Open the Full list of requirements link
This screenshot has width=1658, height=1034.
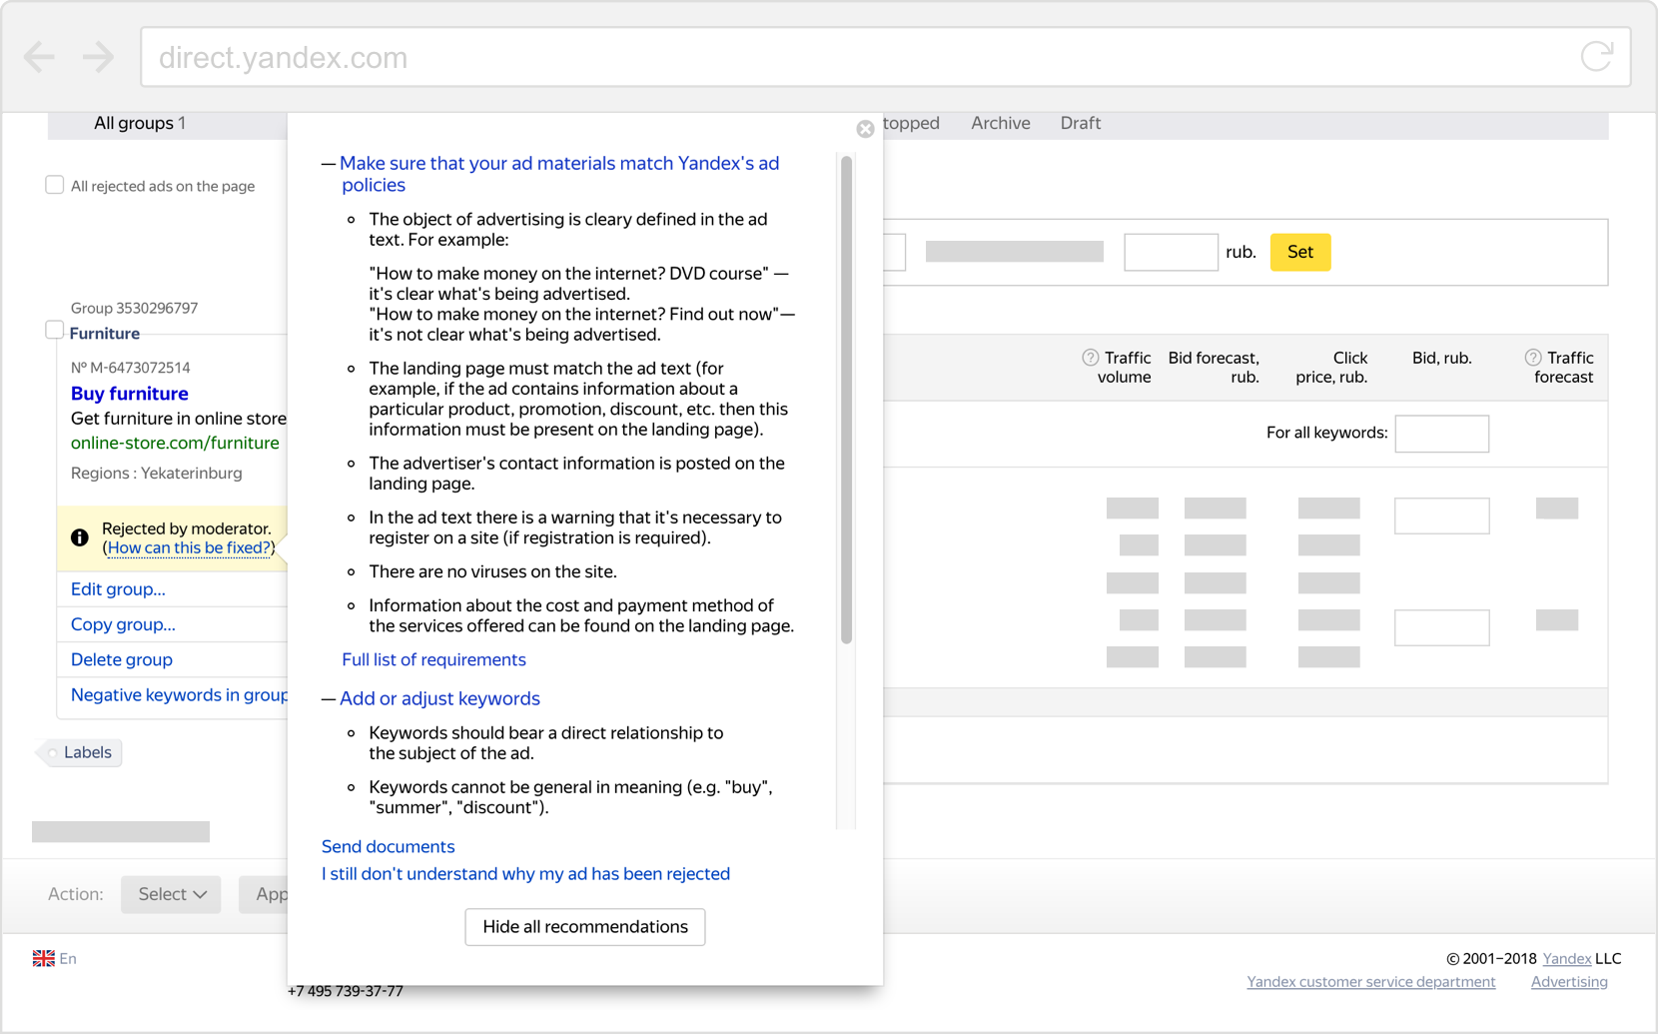(433, 659)
